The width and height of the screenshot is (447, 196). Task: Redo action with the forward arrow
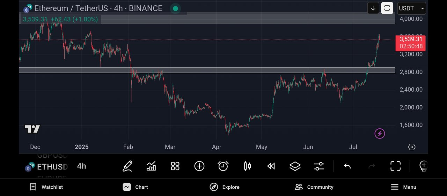[372, 166]
